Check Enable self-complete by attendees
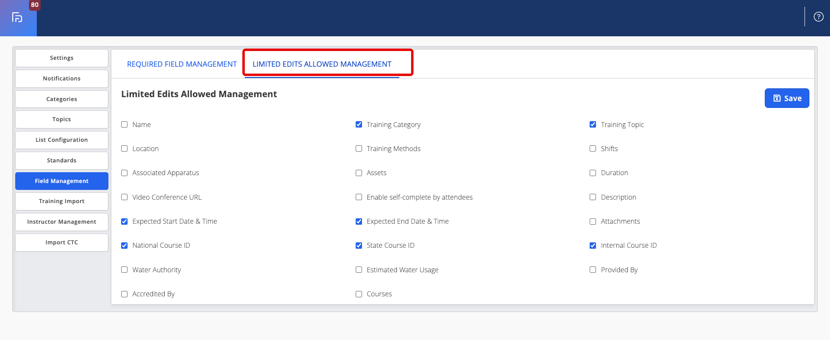Image resolution: width=830 pixels, height=340 pixels. tap(359, 197)
